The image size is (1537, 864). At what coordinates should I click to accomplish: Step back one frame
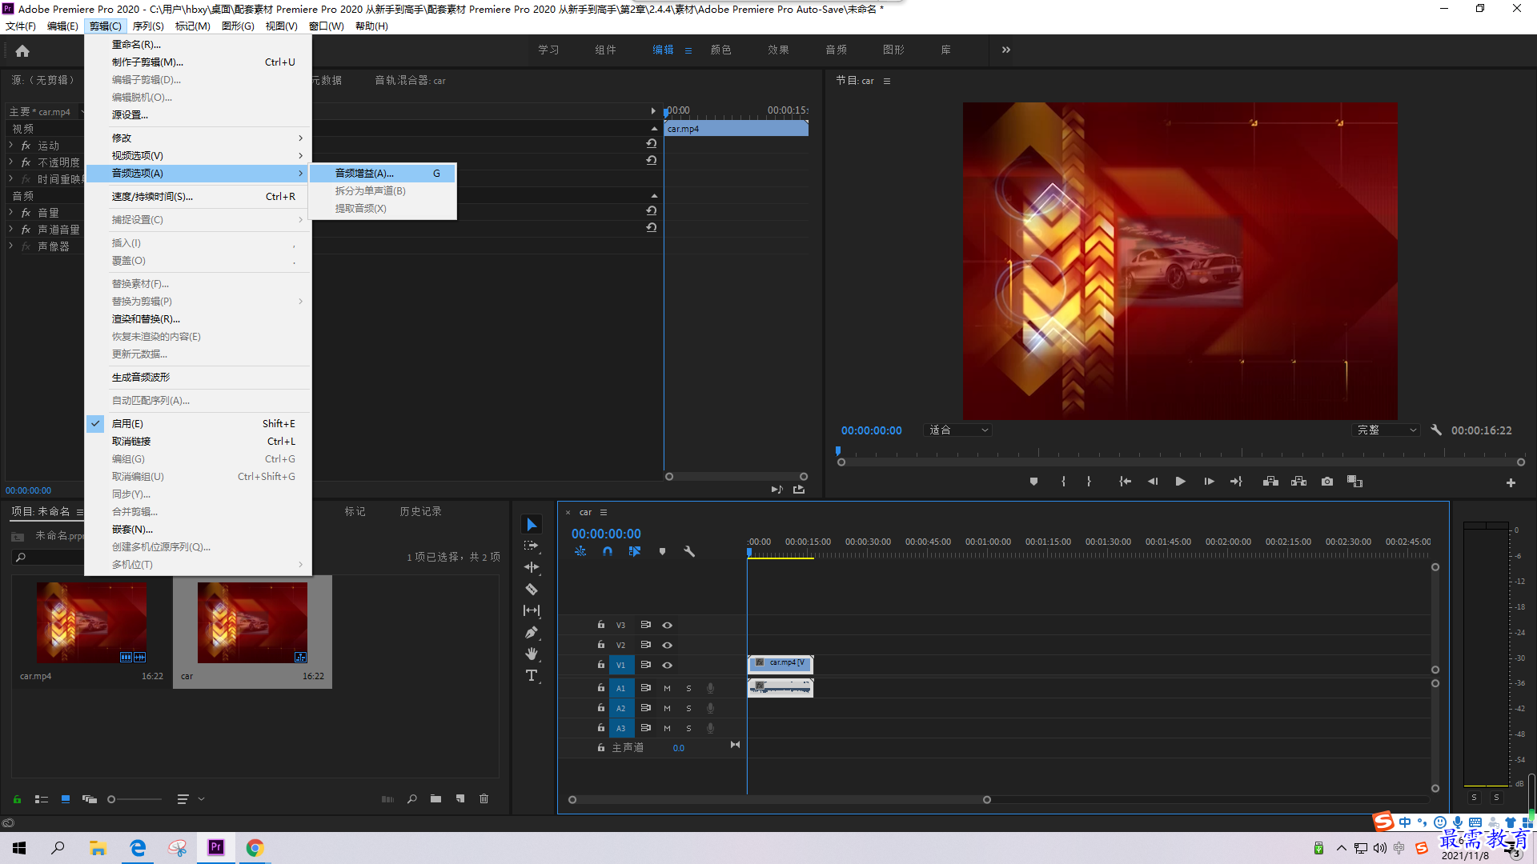[x=1153, y=482]
